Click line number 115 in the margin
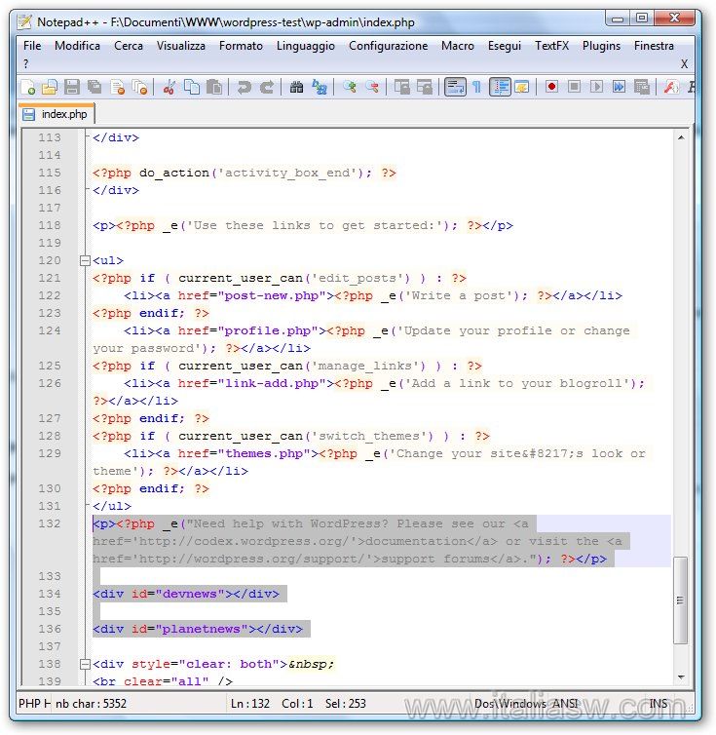Image resolution: width=716 pixels, height=735 pixels. point(50,173)
